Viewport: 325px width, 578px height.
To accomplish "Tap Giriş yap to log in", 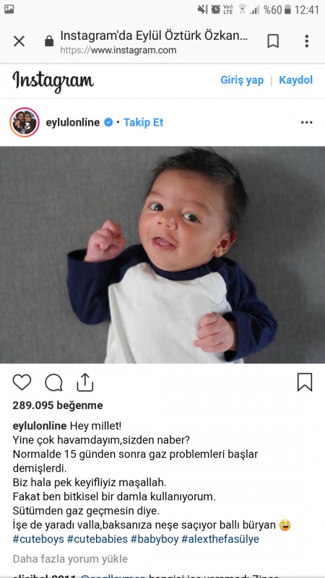I will pyautogui.click(x=242, y=80).
